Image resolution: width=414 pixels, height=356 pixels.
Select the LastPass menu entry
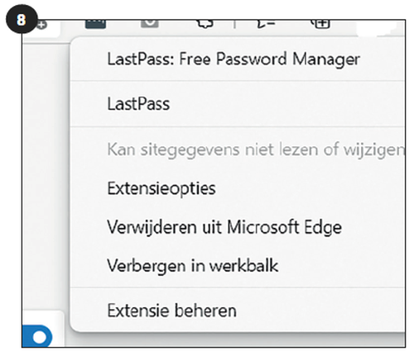(138, 104)
